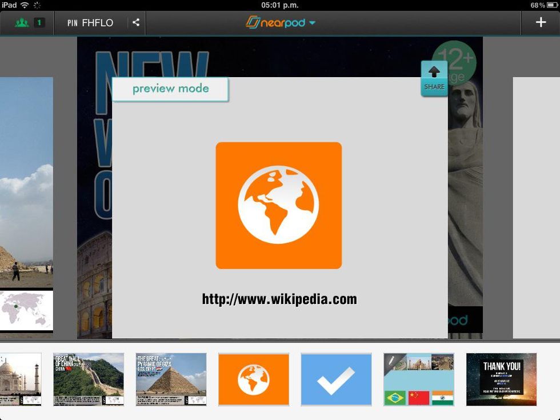Tap the preview mode label
This screenshot has width=560, height=420.
[x=170, y=89]
